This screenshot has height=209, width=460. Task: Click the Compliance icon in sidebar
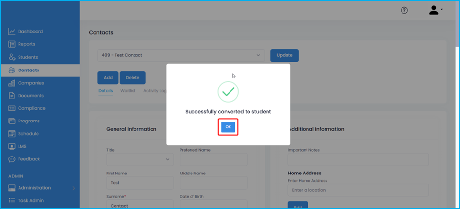pos(12,108)
